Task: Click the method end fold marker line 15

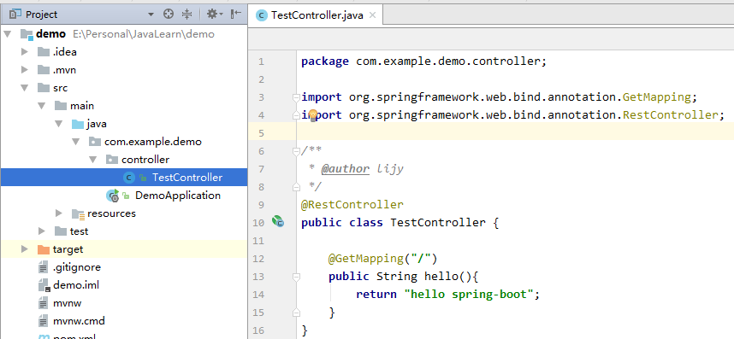Action: click(296, 313)
